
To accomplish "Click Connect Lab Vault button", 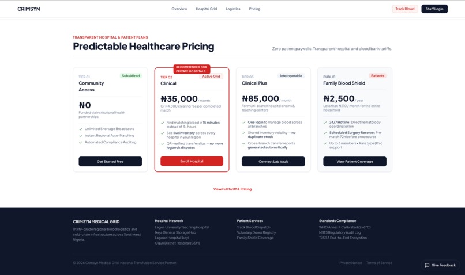I will click(x=273, y=162).
